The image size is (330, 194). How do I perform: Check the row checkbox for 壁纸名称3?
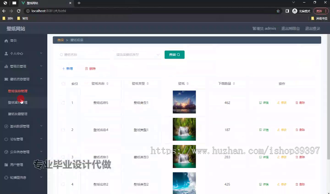(63, 157)
